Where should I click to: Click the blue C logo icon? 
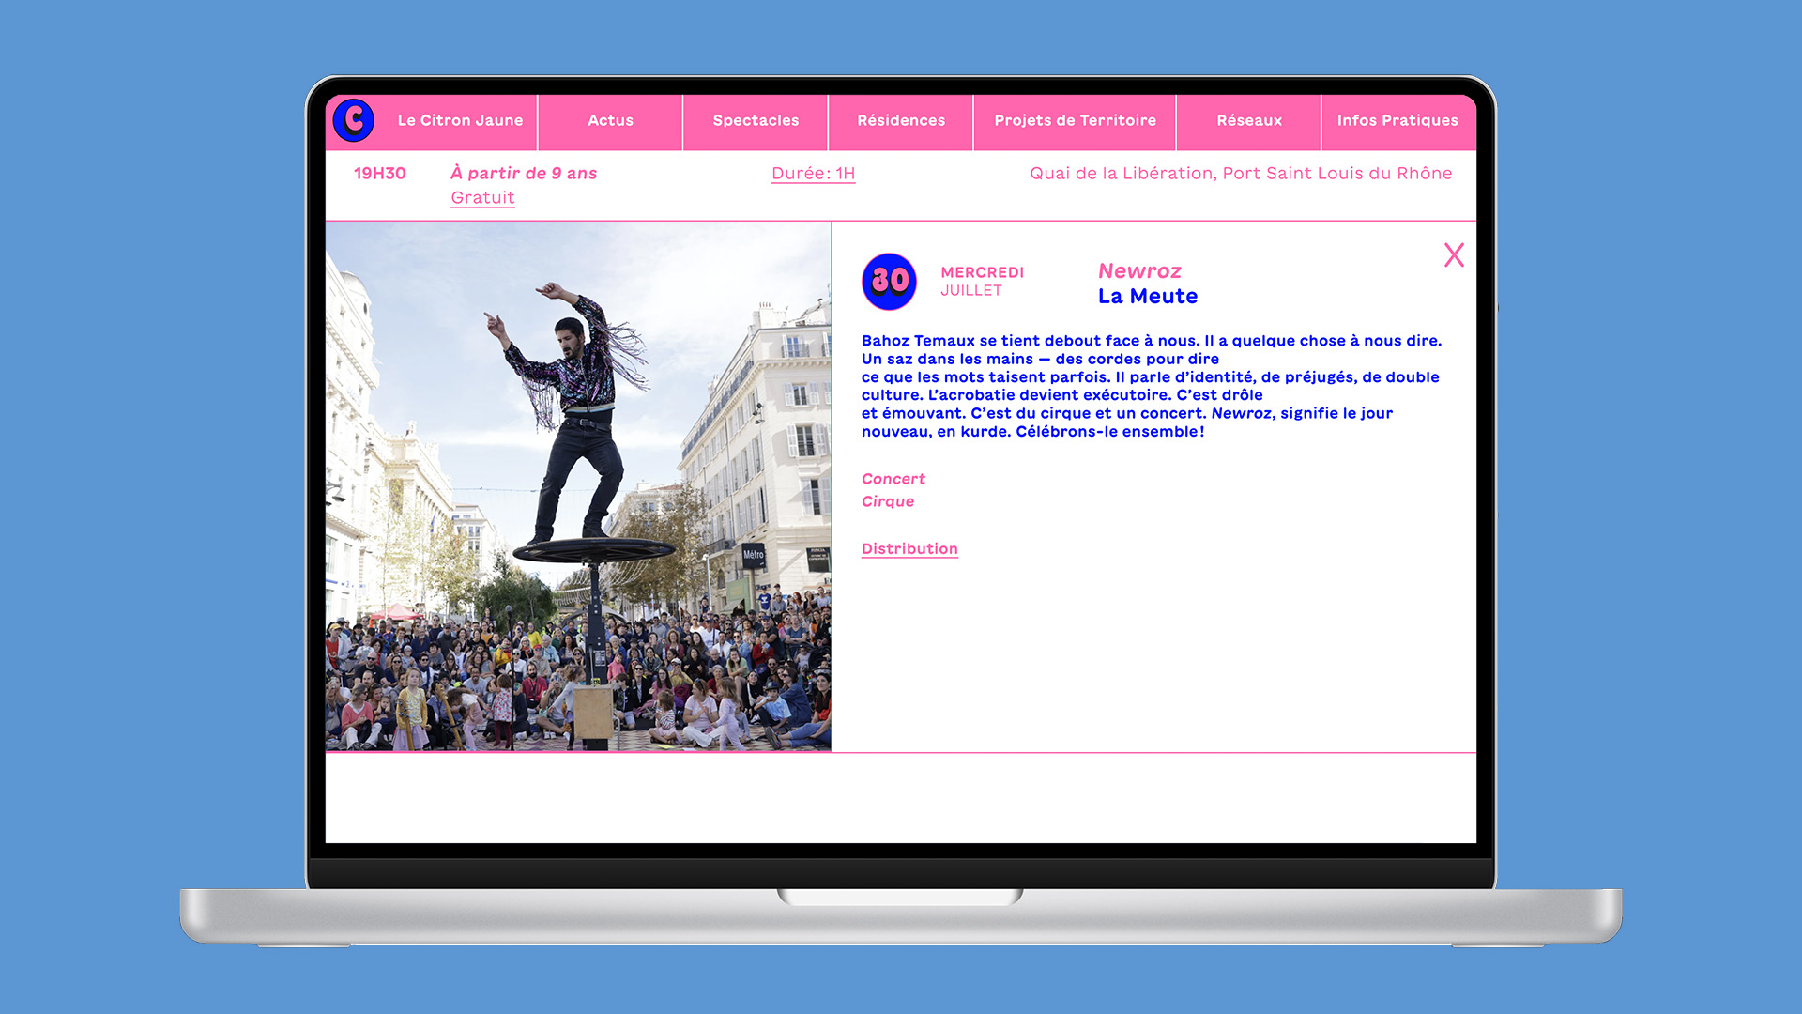[x=354, y=120]
